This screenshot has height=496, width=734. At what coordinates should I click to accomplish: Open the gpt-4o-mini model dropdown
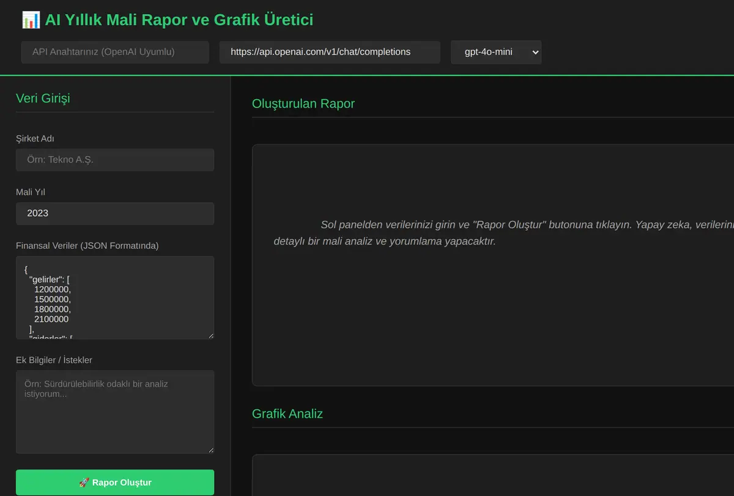(496, 52)
